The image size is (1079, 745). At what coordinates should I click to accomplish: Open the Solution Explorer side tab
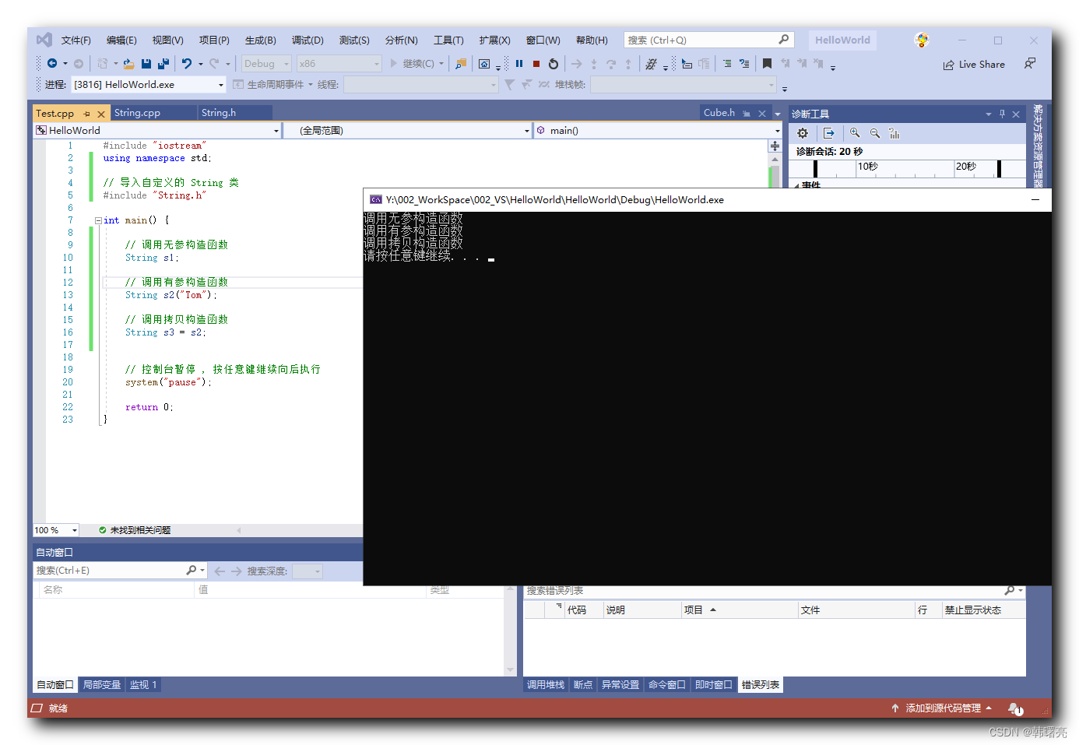(1038, 146)
